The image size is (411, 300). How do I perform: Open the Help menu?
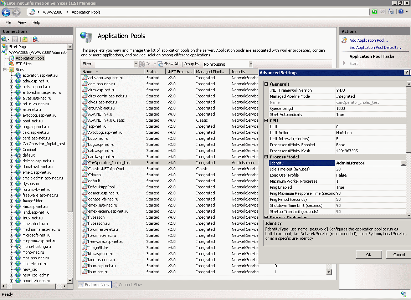pyautogui.click(x=36, y=22)
